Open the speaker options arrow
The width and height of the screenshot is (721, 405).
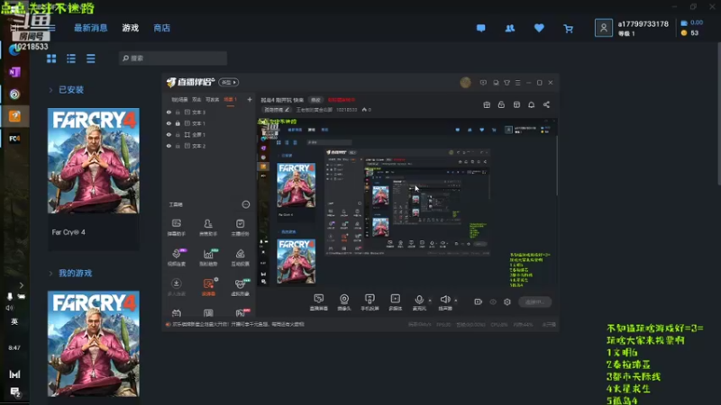coord(456,301)
